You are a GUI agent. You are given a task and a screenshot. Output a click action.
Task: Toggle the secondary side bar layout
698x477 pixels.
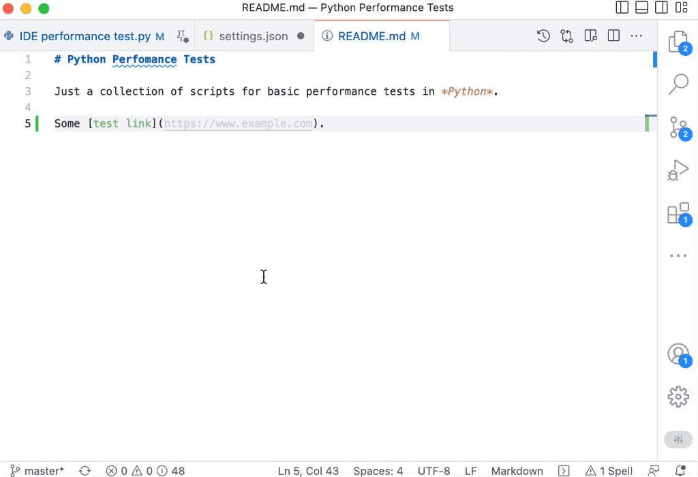click(x=661, y=8)
